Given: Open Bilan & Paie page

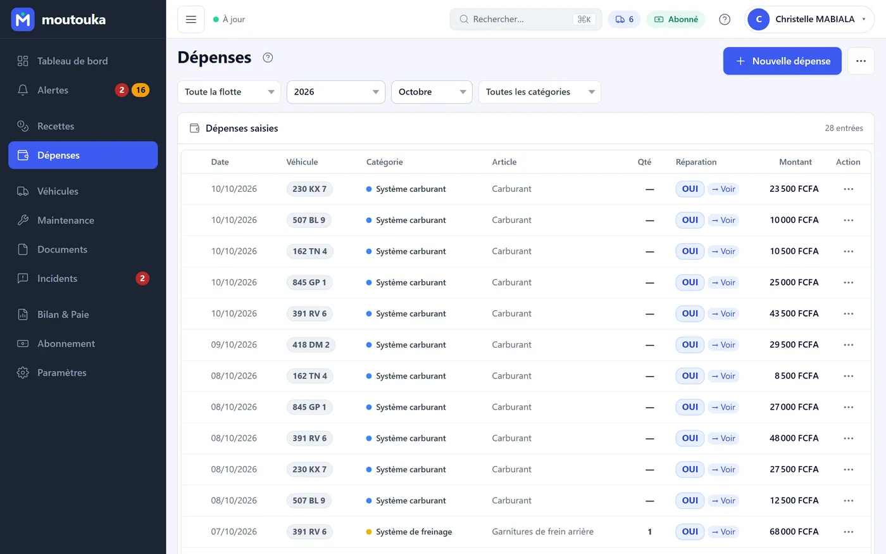Looking at the screenshot, I should (x=83, y=315).
